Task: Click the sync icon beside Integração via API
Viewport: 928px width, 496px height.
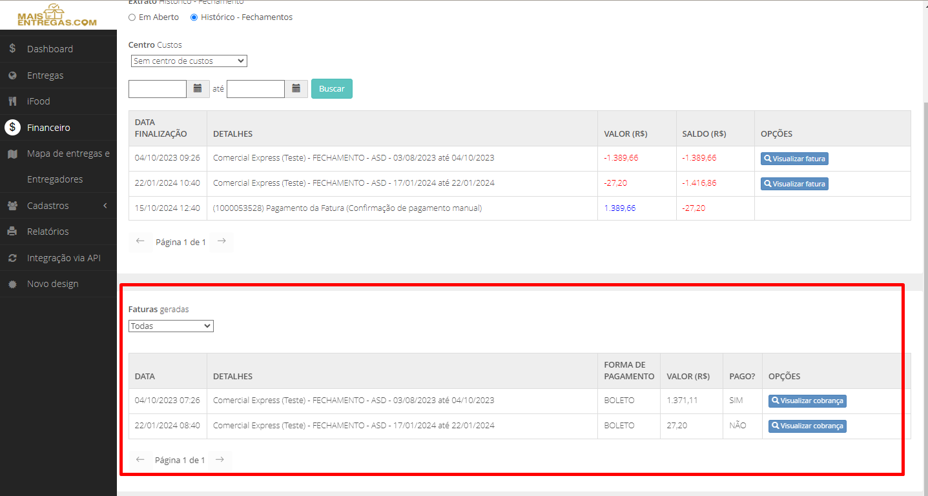Action: point(12,258)
